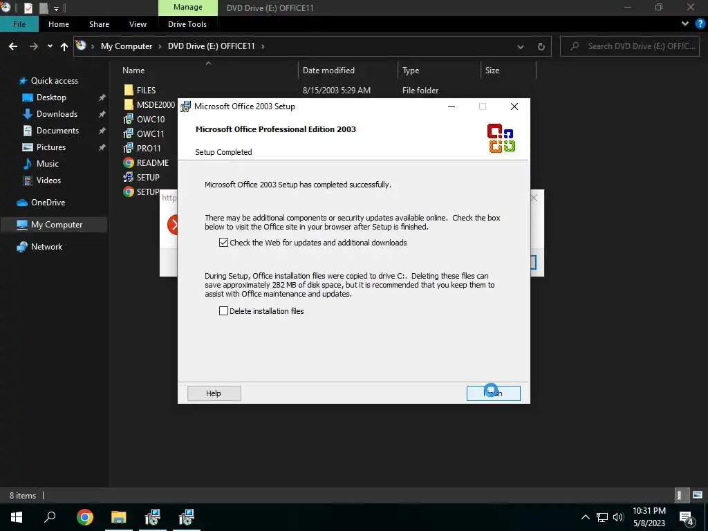Select the Drive Tools tab
Viewport: 708px width, 531px height.
[x=187, y=24]
